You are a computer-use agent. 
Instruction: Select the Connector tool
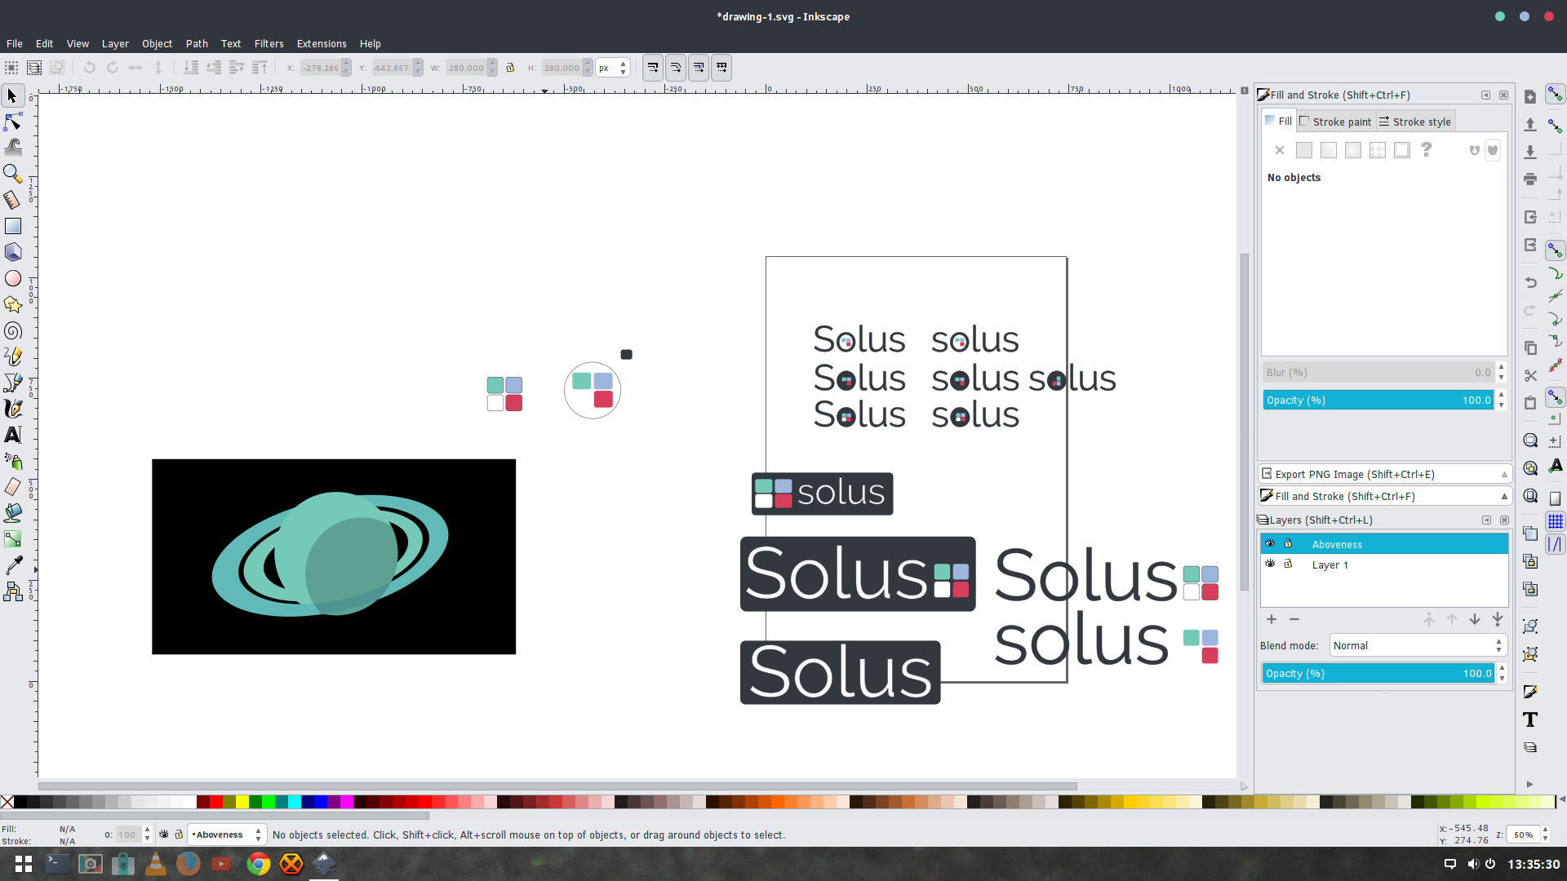[x=12, y=591]
